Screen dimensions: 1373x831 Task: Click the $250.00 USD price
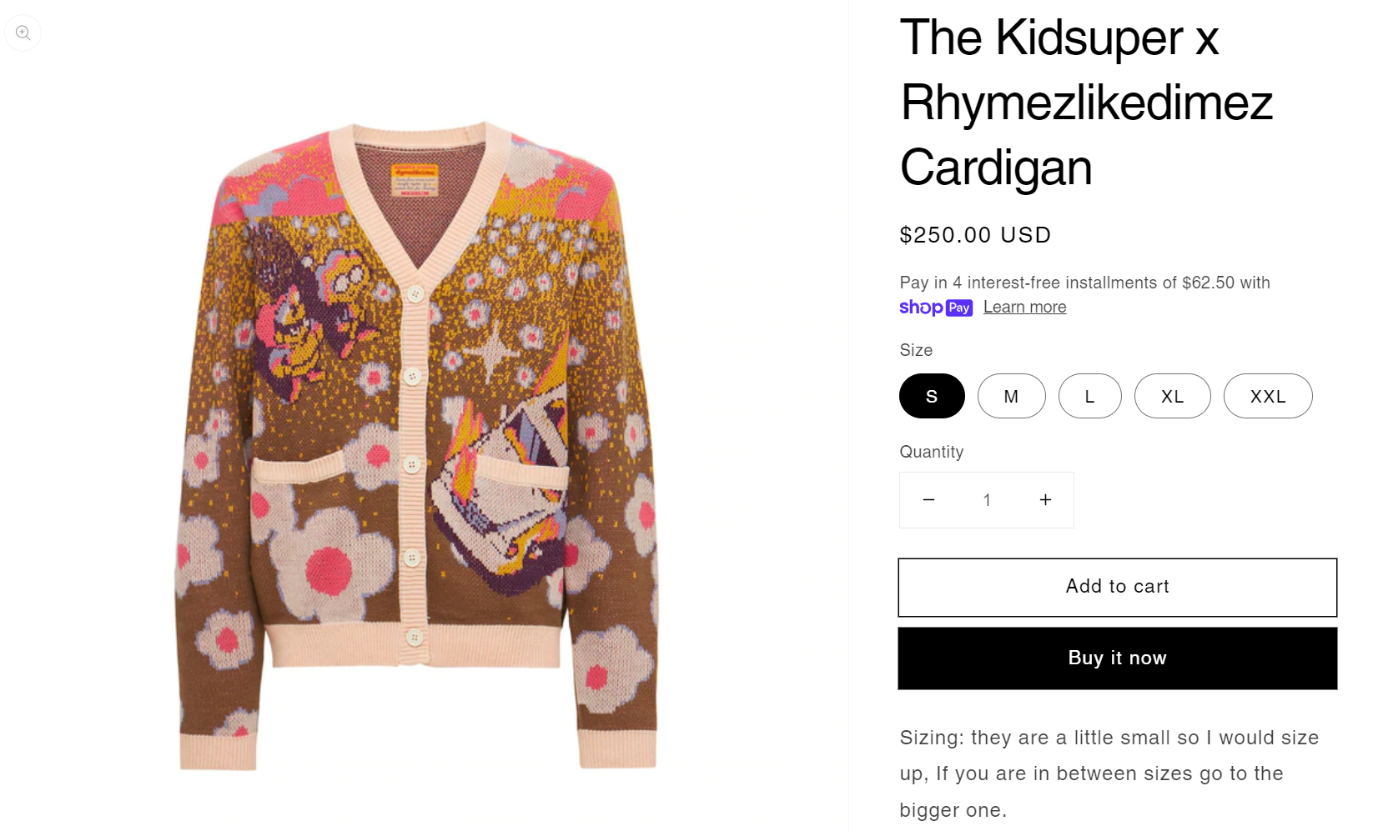click(975, 235)
